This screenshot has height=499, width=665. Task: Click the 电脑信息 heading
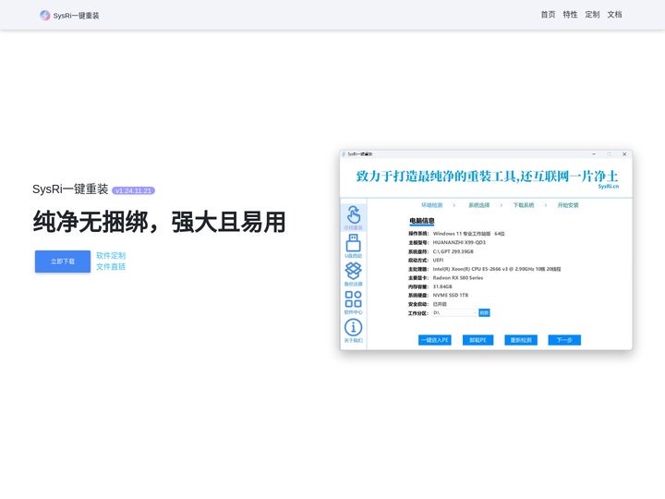(x=421, y=221)
